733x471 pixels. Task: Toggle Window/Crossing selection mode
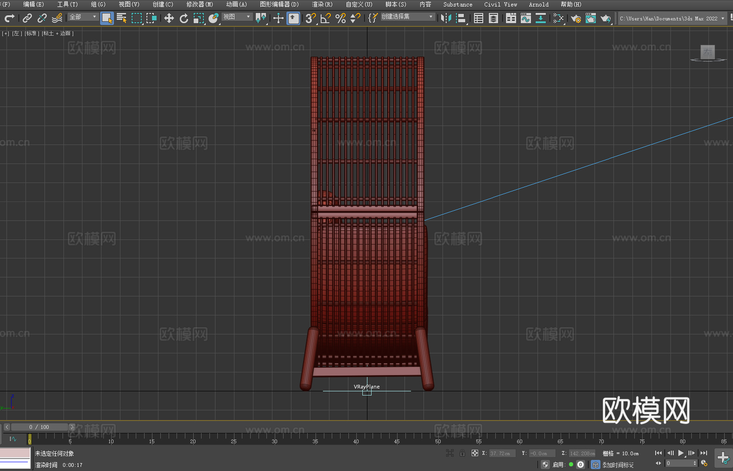[152, 18]
